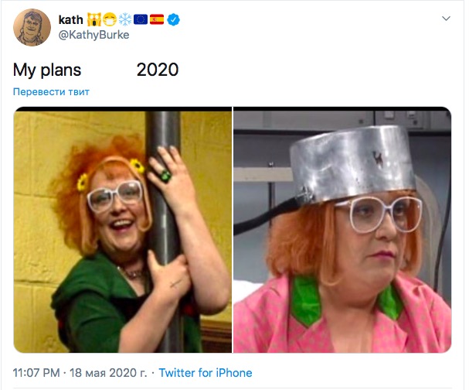Click the screaming cat emoji in name
This screenshot has width=469, height=390.
94,19
